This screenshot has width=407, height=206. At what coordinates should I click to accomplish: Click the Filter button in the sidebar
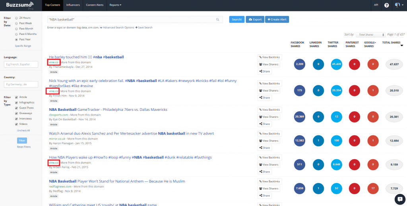coord(22,141)
